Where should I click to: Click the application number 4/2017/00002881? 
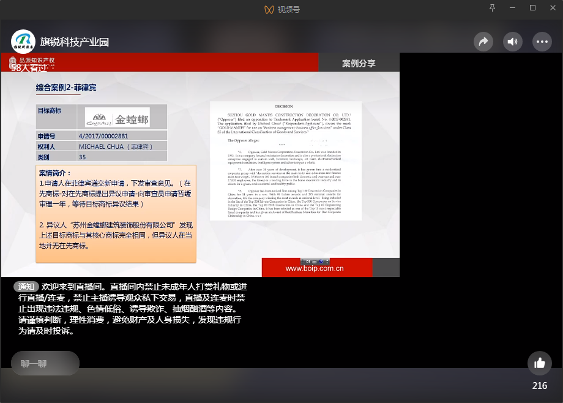103,136
